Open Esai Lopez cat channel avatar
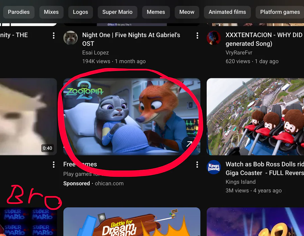 (70, 38)
